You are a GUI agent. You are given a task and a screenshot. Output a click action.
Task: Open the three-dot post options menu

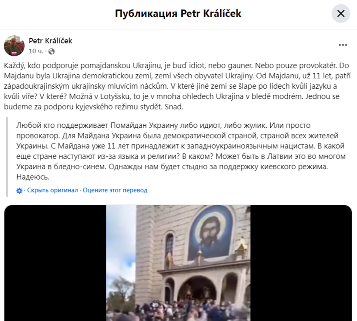[343, 45]
